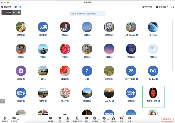Open the Security (安全) shield icon
This screenshot has width=175, height=123.
(60, 119)
